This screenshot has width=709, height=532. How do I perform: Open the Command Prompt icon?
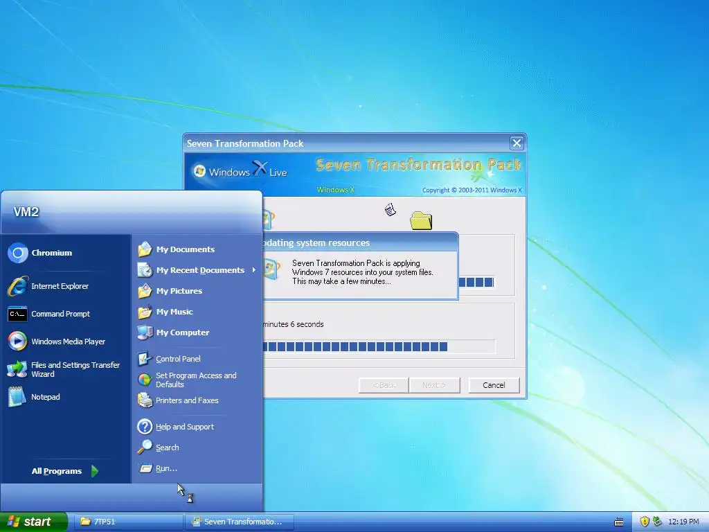(17, 314)
